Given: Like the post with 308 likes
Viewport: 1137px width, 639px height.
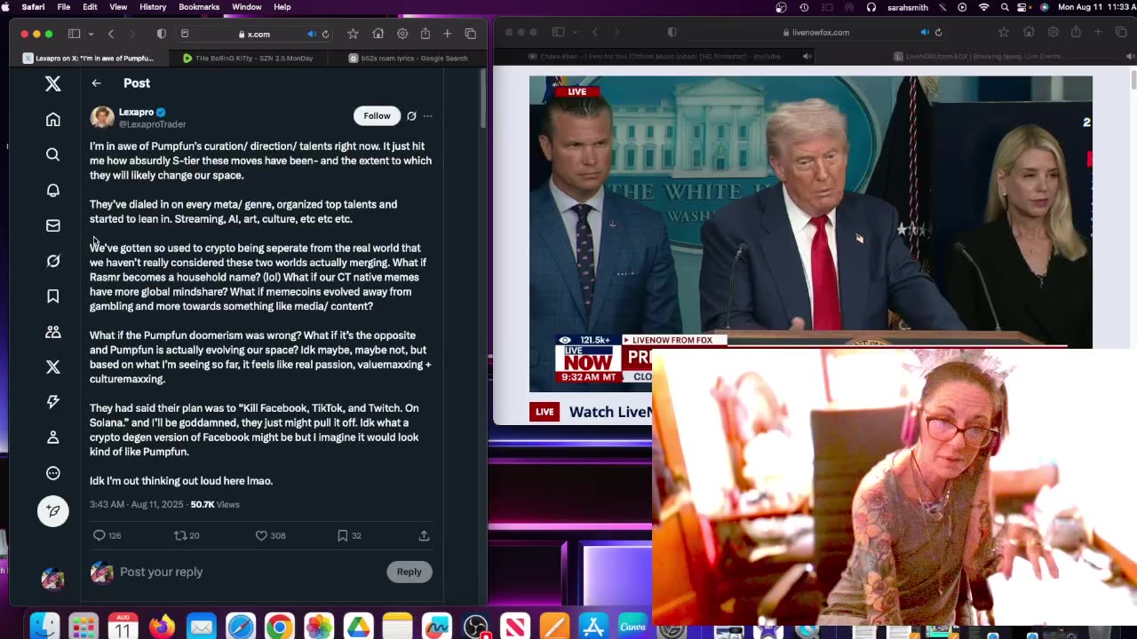Looking at the screenshot, I should pos(261,535).
